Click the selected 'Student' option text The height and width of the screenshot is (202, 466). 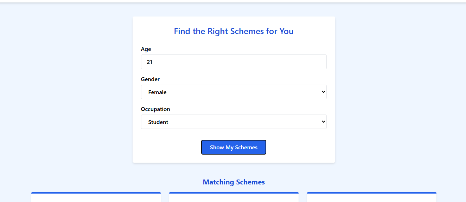158,122
